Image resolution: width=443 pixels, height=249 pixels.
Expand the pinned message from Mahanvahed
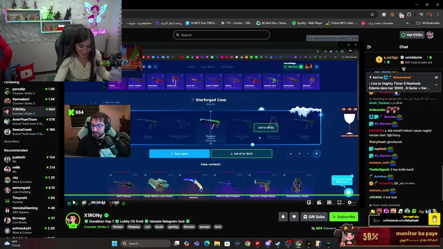pos(436,85)
